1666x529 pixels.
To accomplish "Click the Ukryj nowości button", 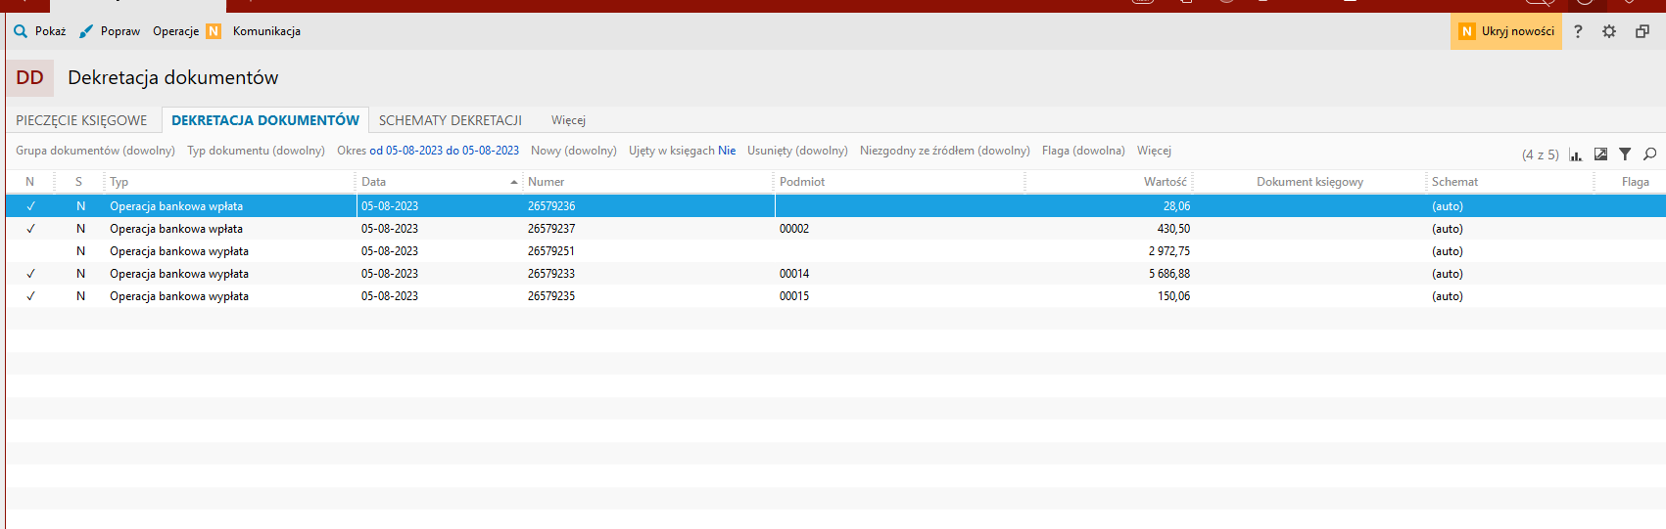I will (1506, 31).
